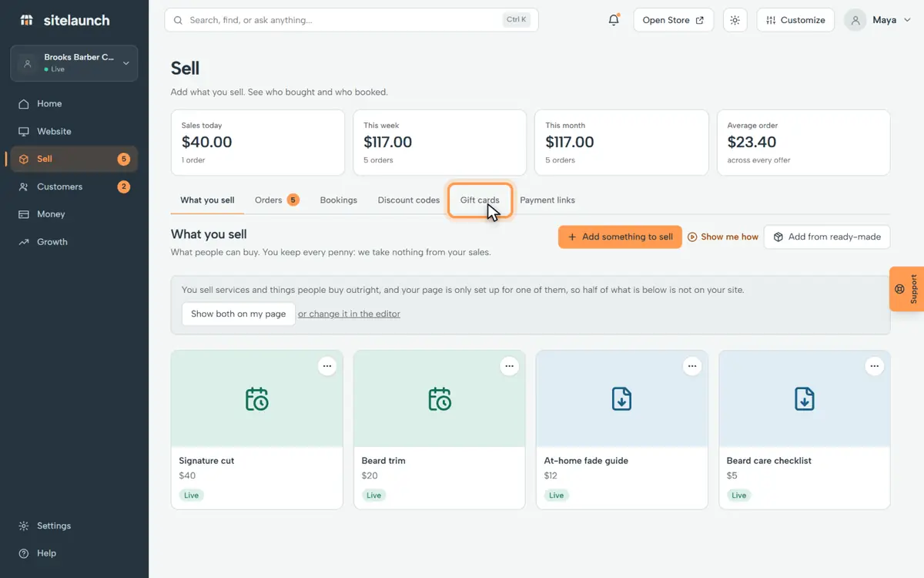The image size is (924, 578).
Task: Open the three-dot menu on Beard care checklist
Action: point(875,366)
